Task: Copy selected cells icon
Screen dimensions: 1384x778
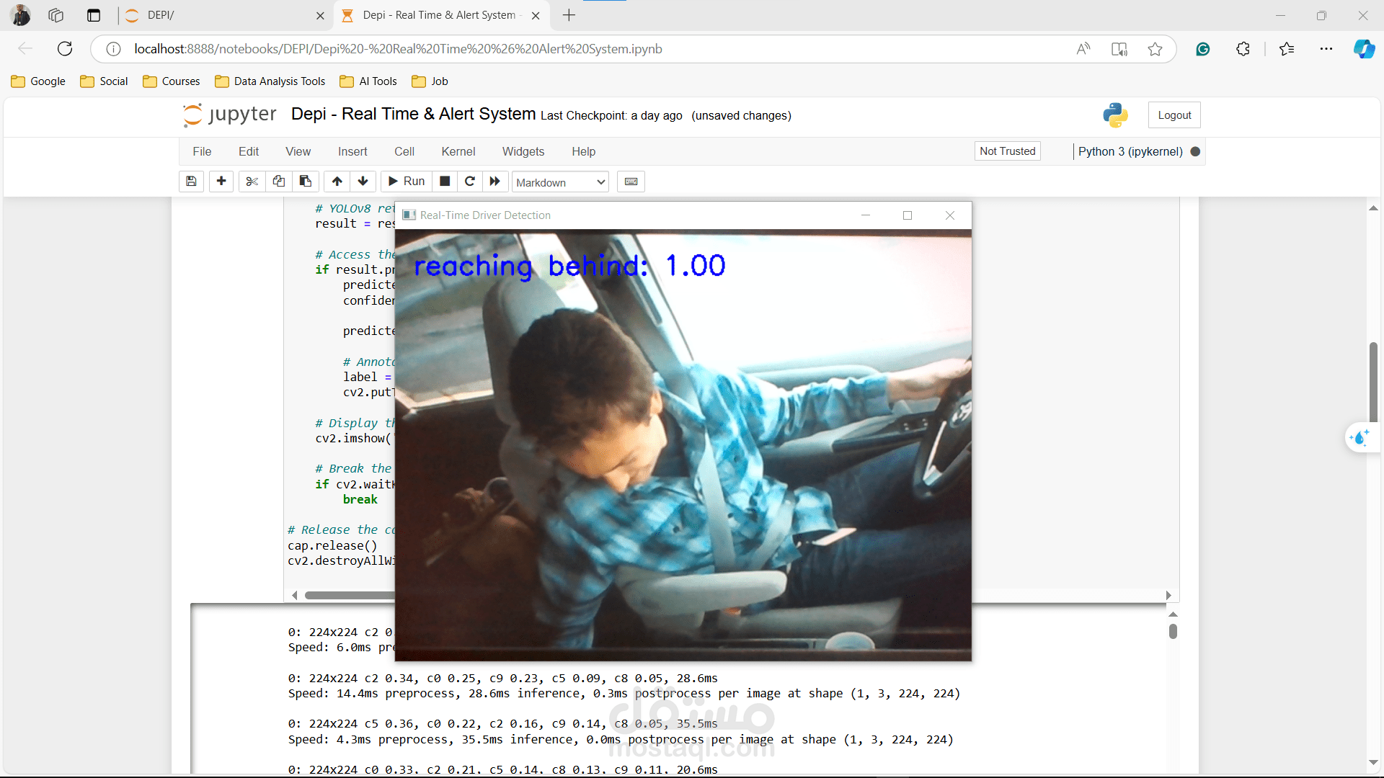Action: point(278,182)
